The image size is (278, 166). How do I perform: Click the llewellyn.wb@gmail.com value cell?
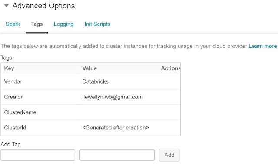[x=113, y=97]
